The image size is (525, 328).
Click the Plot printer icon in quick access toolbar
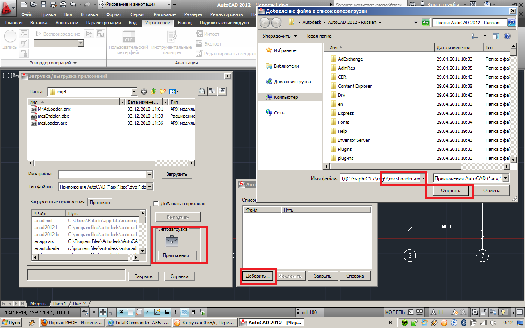point(63,5)
